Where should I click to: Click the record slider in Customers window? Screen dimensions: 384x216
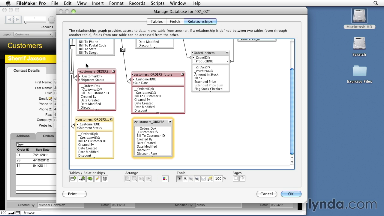tap(26, 22)
